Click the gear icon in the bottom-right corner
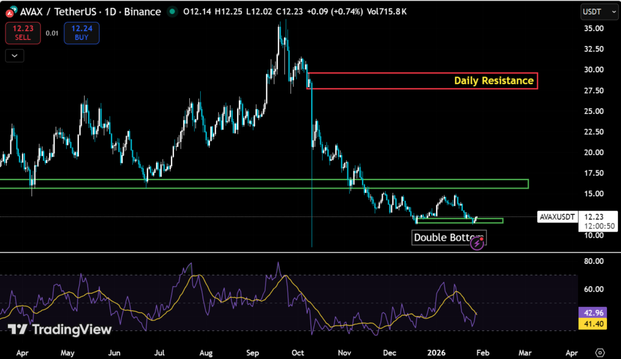This screenshot has width=621, height=359. pyautogui.click(x=600, y=352)
